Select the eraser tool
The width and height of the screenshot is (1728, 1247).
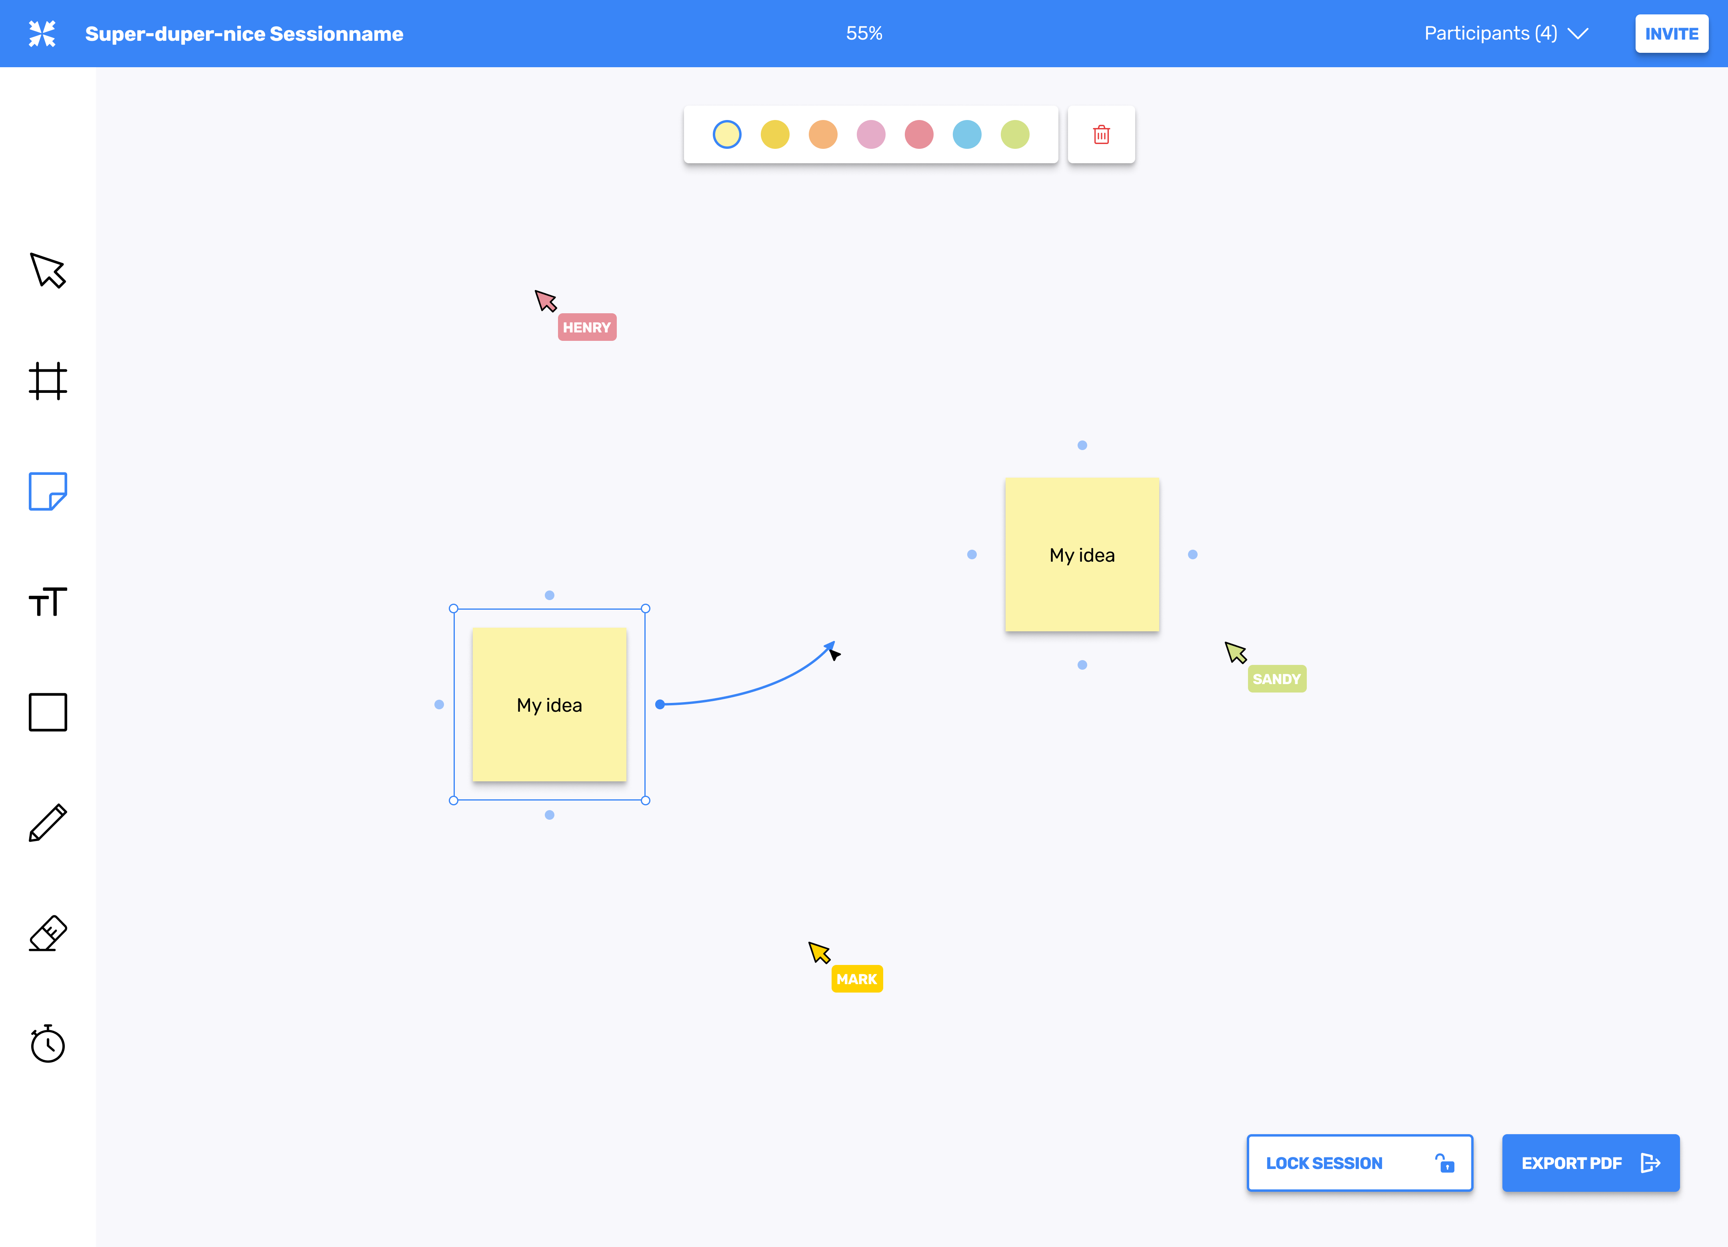(48, 933)
